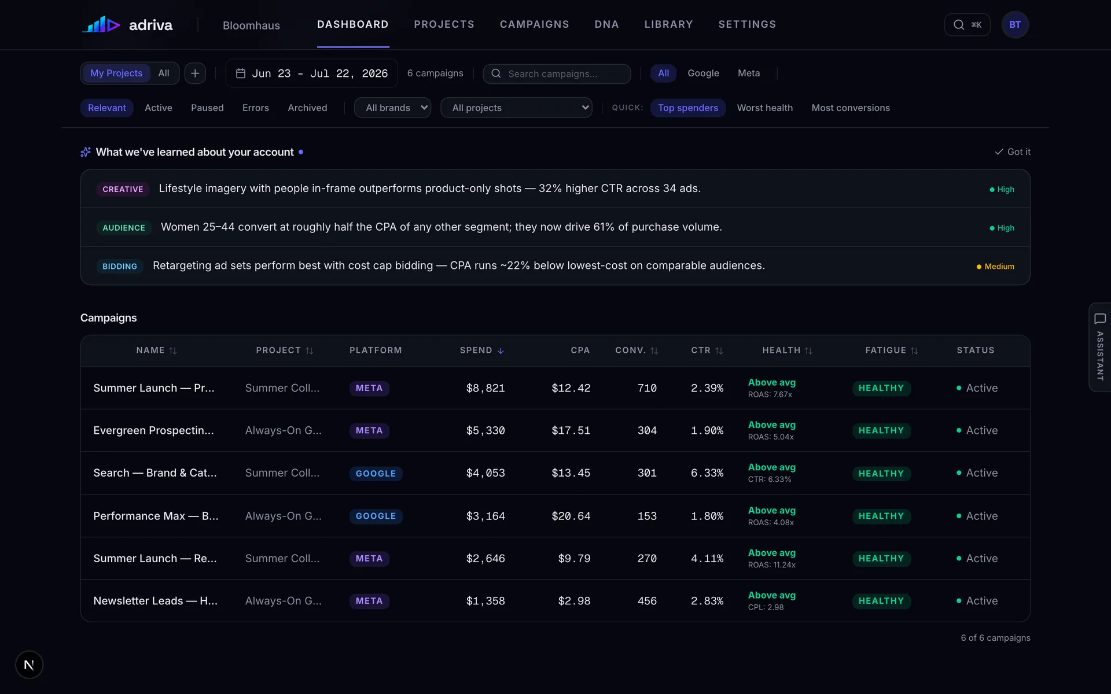Dismiss insights with Got it

pos(1012,152)
